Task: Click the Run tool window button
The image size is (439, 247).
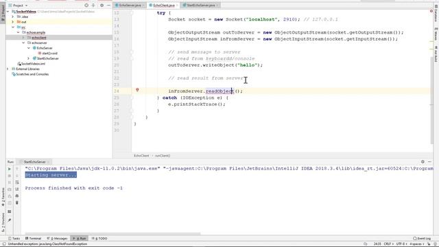Action: click(x=80, y=238)
